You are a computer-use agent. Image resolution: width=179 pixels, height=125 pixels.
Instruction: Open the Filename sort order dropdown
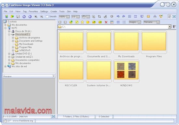[158, 22]
